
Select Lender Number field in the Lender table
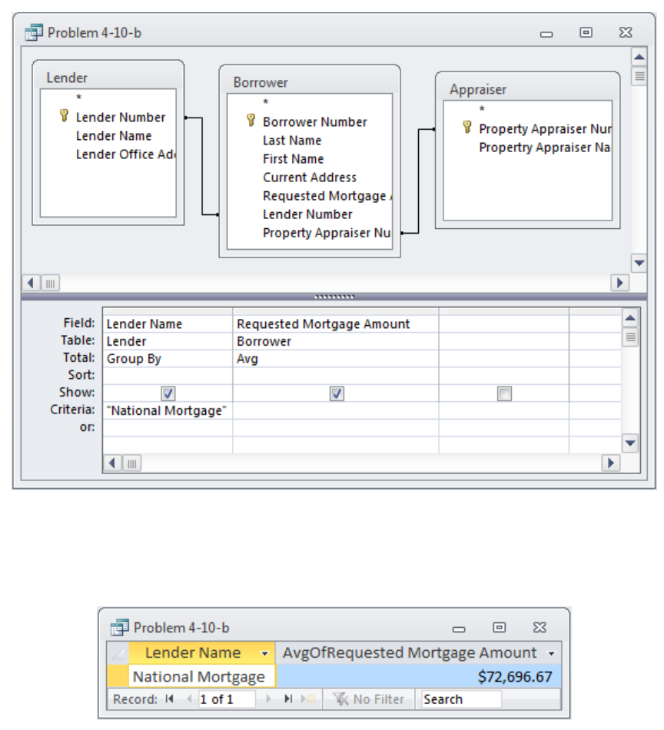click(121, 117)
